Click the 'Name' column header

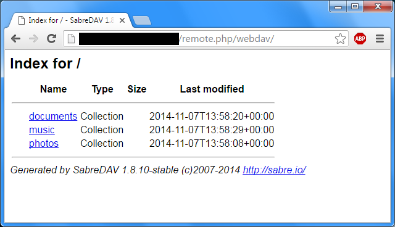click(54, 89)
